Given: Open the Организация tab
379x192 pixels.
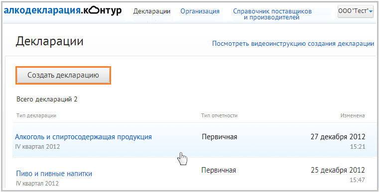Looking at the screenshot, I should point(200,11).
